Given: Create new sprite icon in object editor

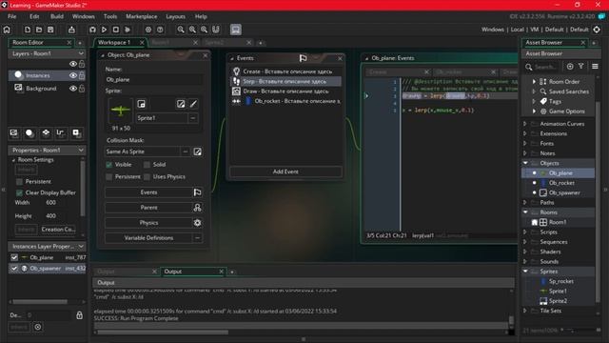Looking at the screenshot, I should click(142, 104).
